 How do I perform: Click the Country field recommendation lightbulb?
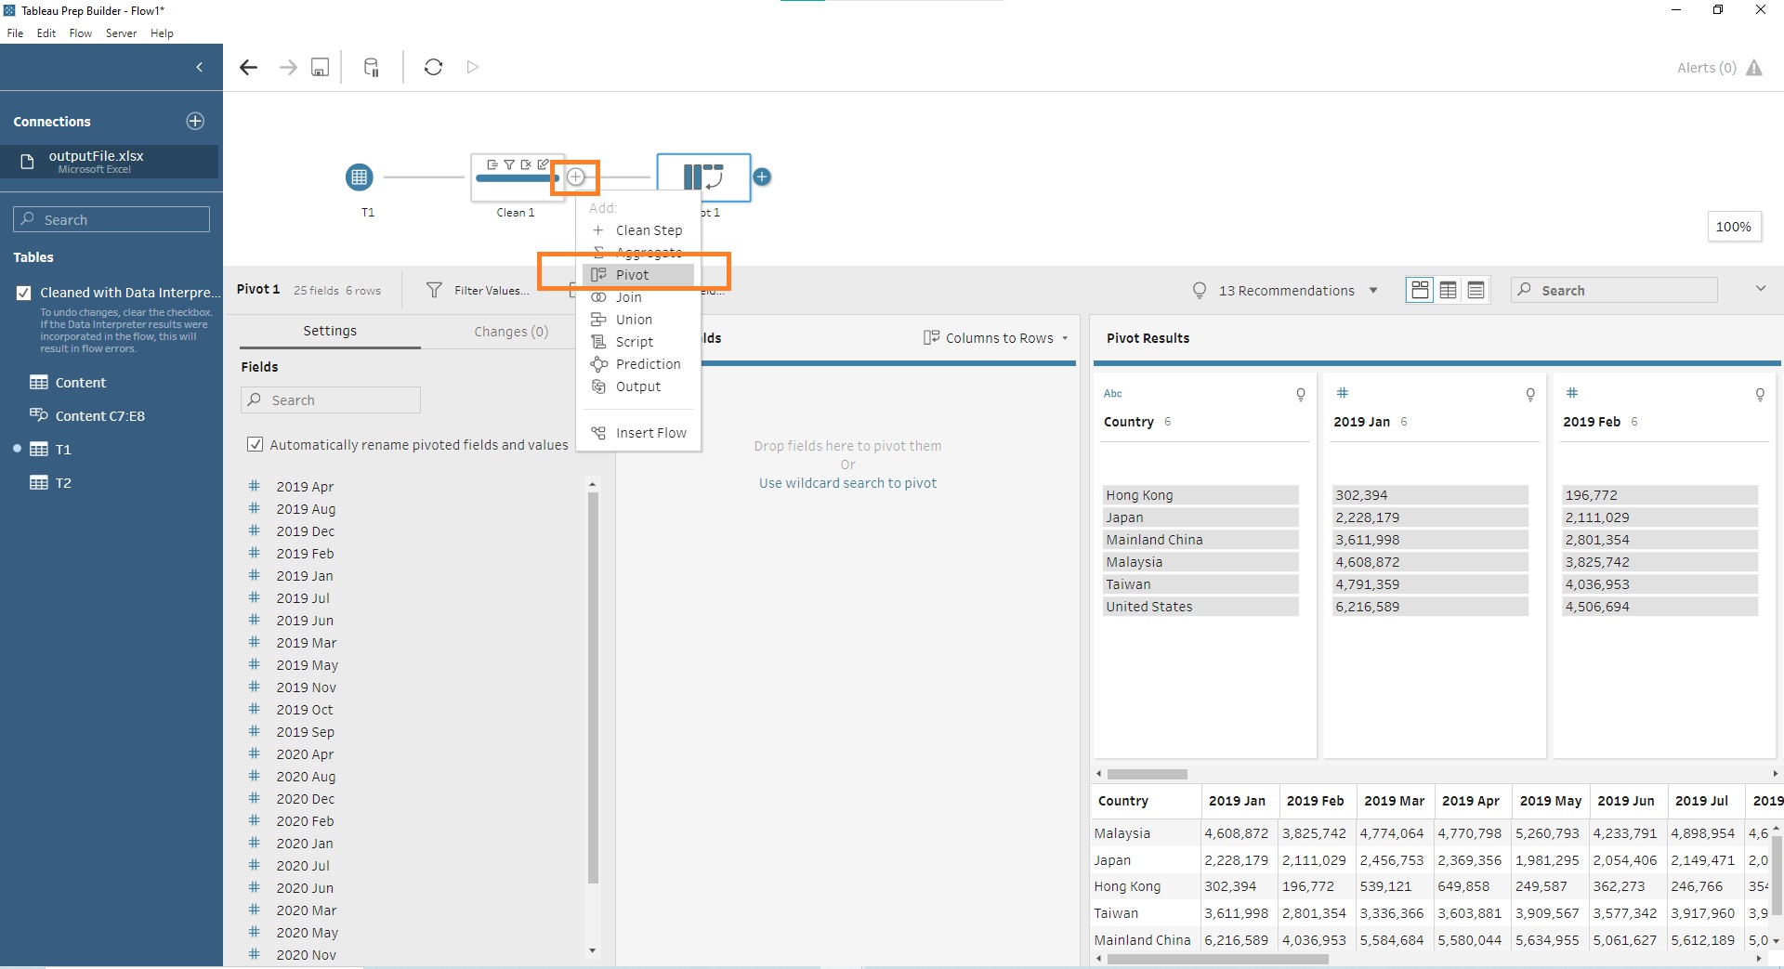coord(1301,395)
